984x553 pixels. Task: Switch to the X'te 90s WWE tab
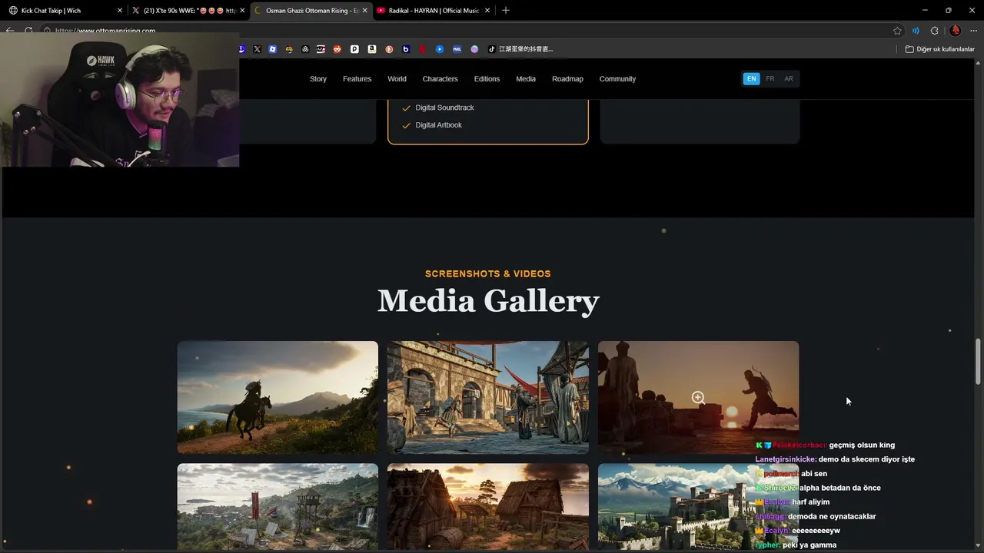click(x=188, y=11)
